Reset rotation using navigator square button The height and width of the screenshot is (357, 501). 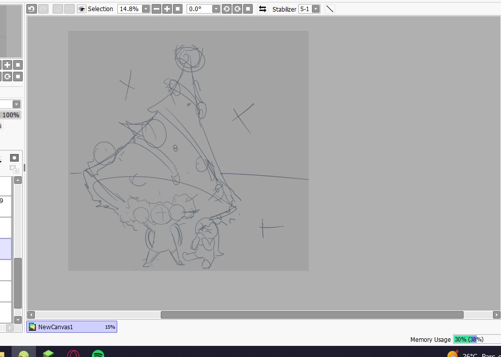[x=18, y=77]
